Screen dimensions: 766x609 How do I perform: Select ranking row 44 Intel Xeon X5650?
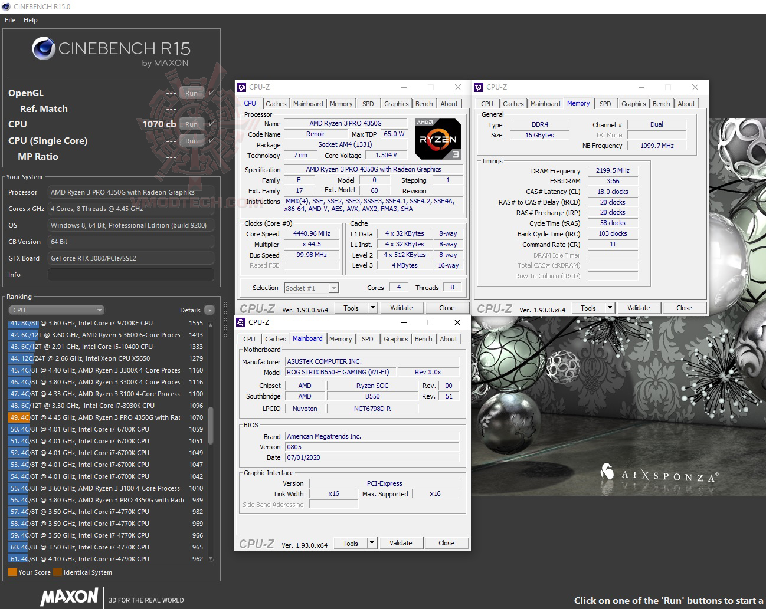107,358
